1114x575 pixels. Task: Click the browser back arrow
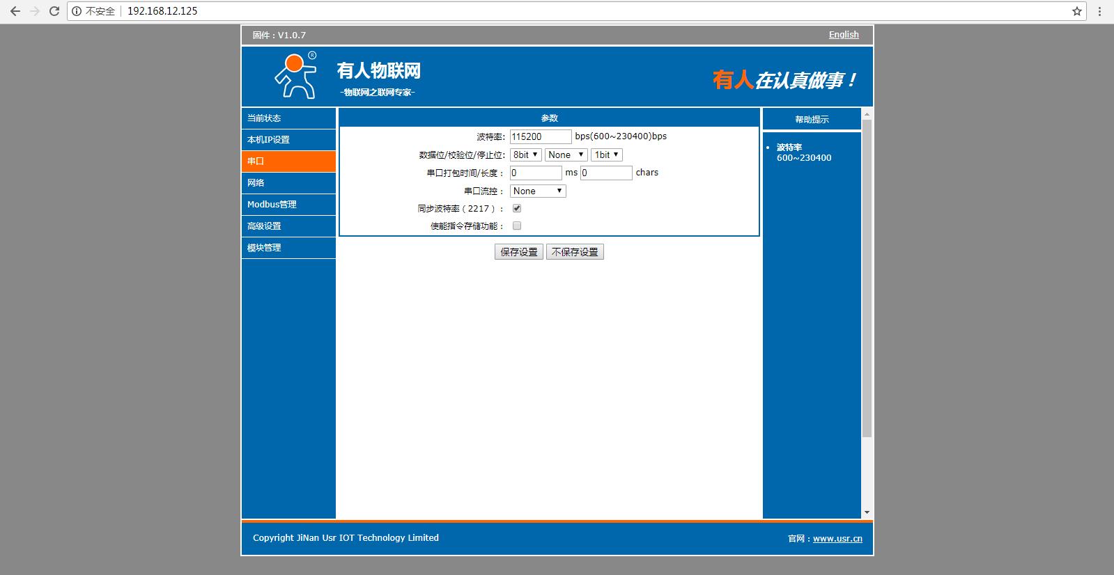pyautogui.click(x=15, y=11)
